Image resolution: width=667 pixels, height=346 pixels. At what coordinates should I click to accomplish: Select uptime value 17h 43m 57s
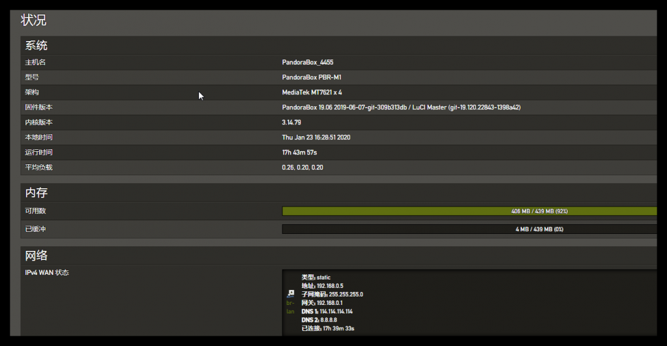[x=299, y=152]
